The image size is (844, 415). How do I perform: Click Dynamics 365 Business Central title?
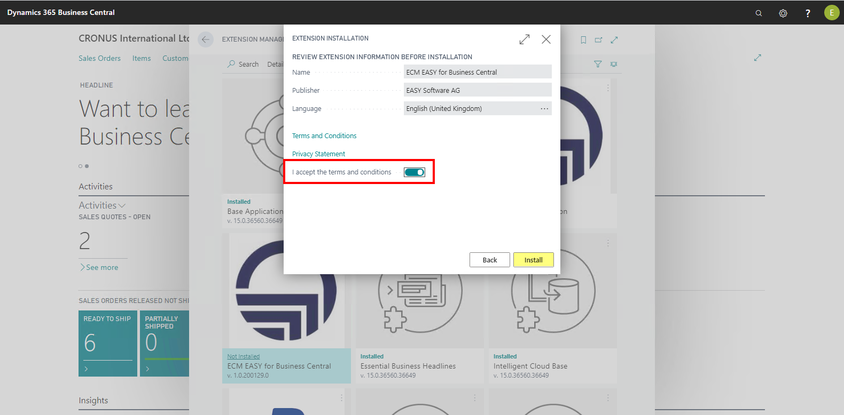(61, 12)
